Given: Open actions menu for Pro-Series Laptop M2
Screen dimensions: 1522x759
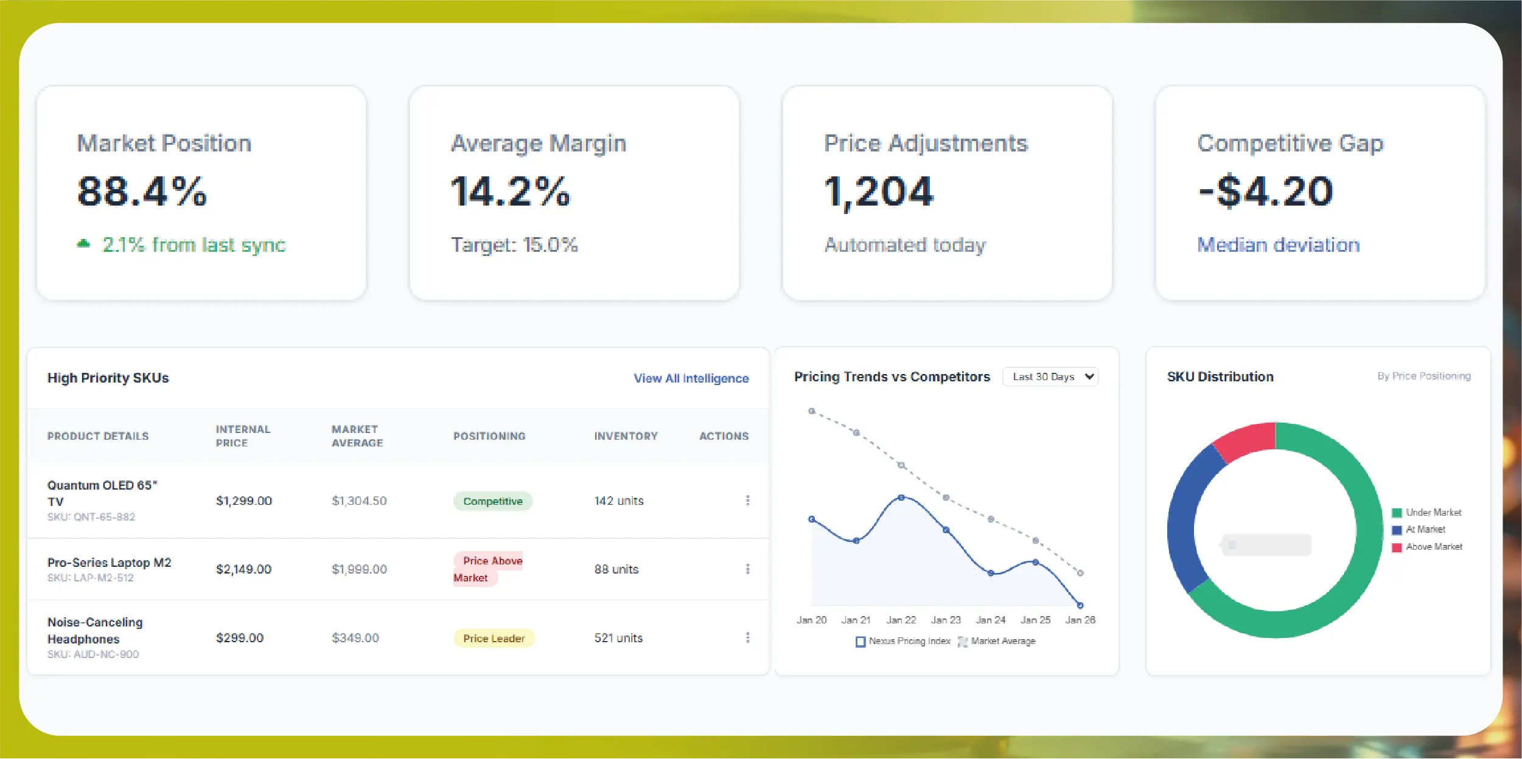Looking at the screenshot, I should coord(747,569).
